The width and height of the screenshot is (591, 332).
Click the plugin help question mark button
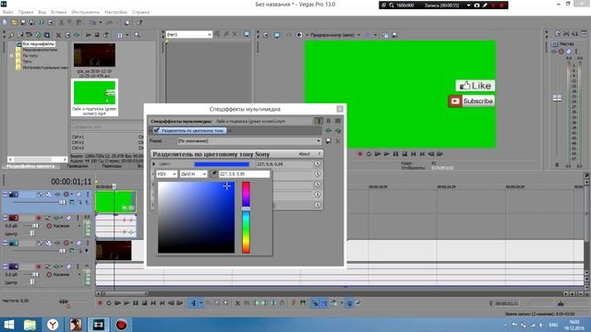click(x=319, y=154)
